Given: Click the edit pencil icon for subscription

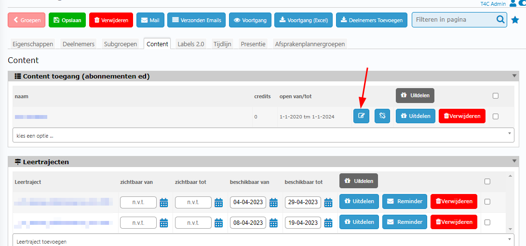Looking at the screenshot, I should [x=361, y=116].
